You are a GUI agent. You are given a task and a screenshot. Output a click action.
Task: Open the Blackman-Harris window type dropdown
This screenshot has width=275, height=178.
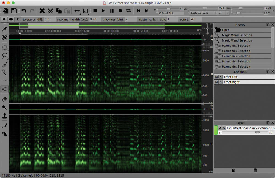pos(204,13)
